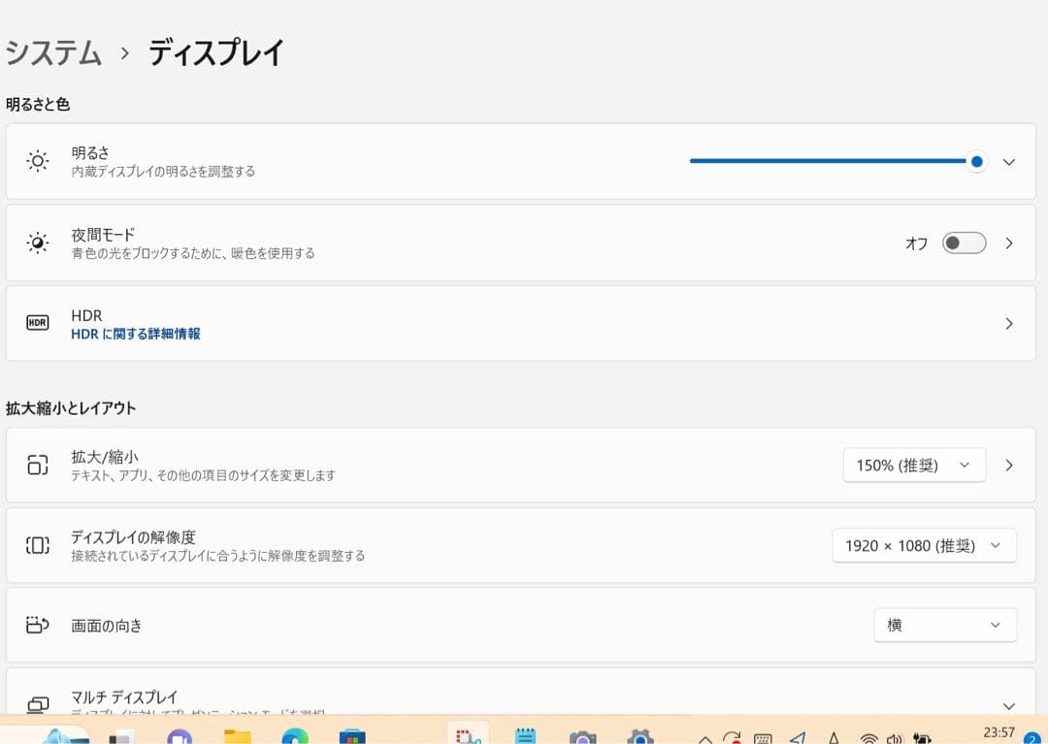Screen dimensions: 1048x744
Task: Open Microsoft Store from the taskbar
Action: click(352, 736)
